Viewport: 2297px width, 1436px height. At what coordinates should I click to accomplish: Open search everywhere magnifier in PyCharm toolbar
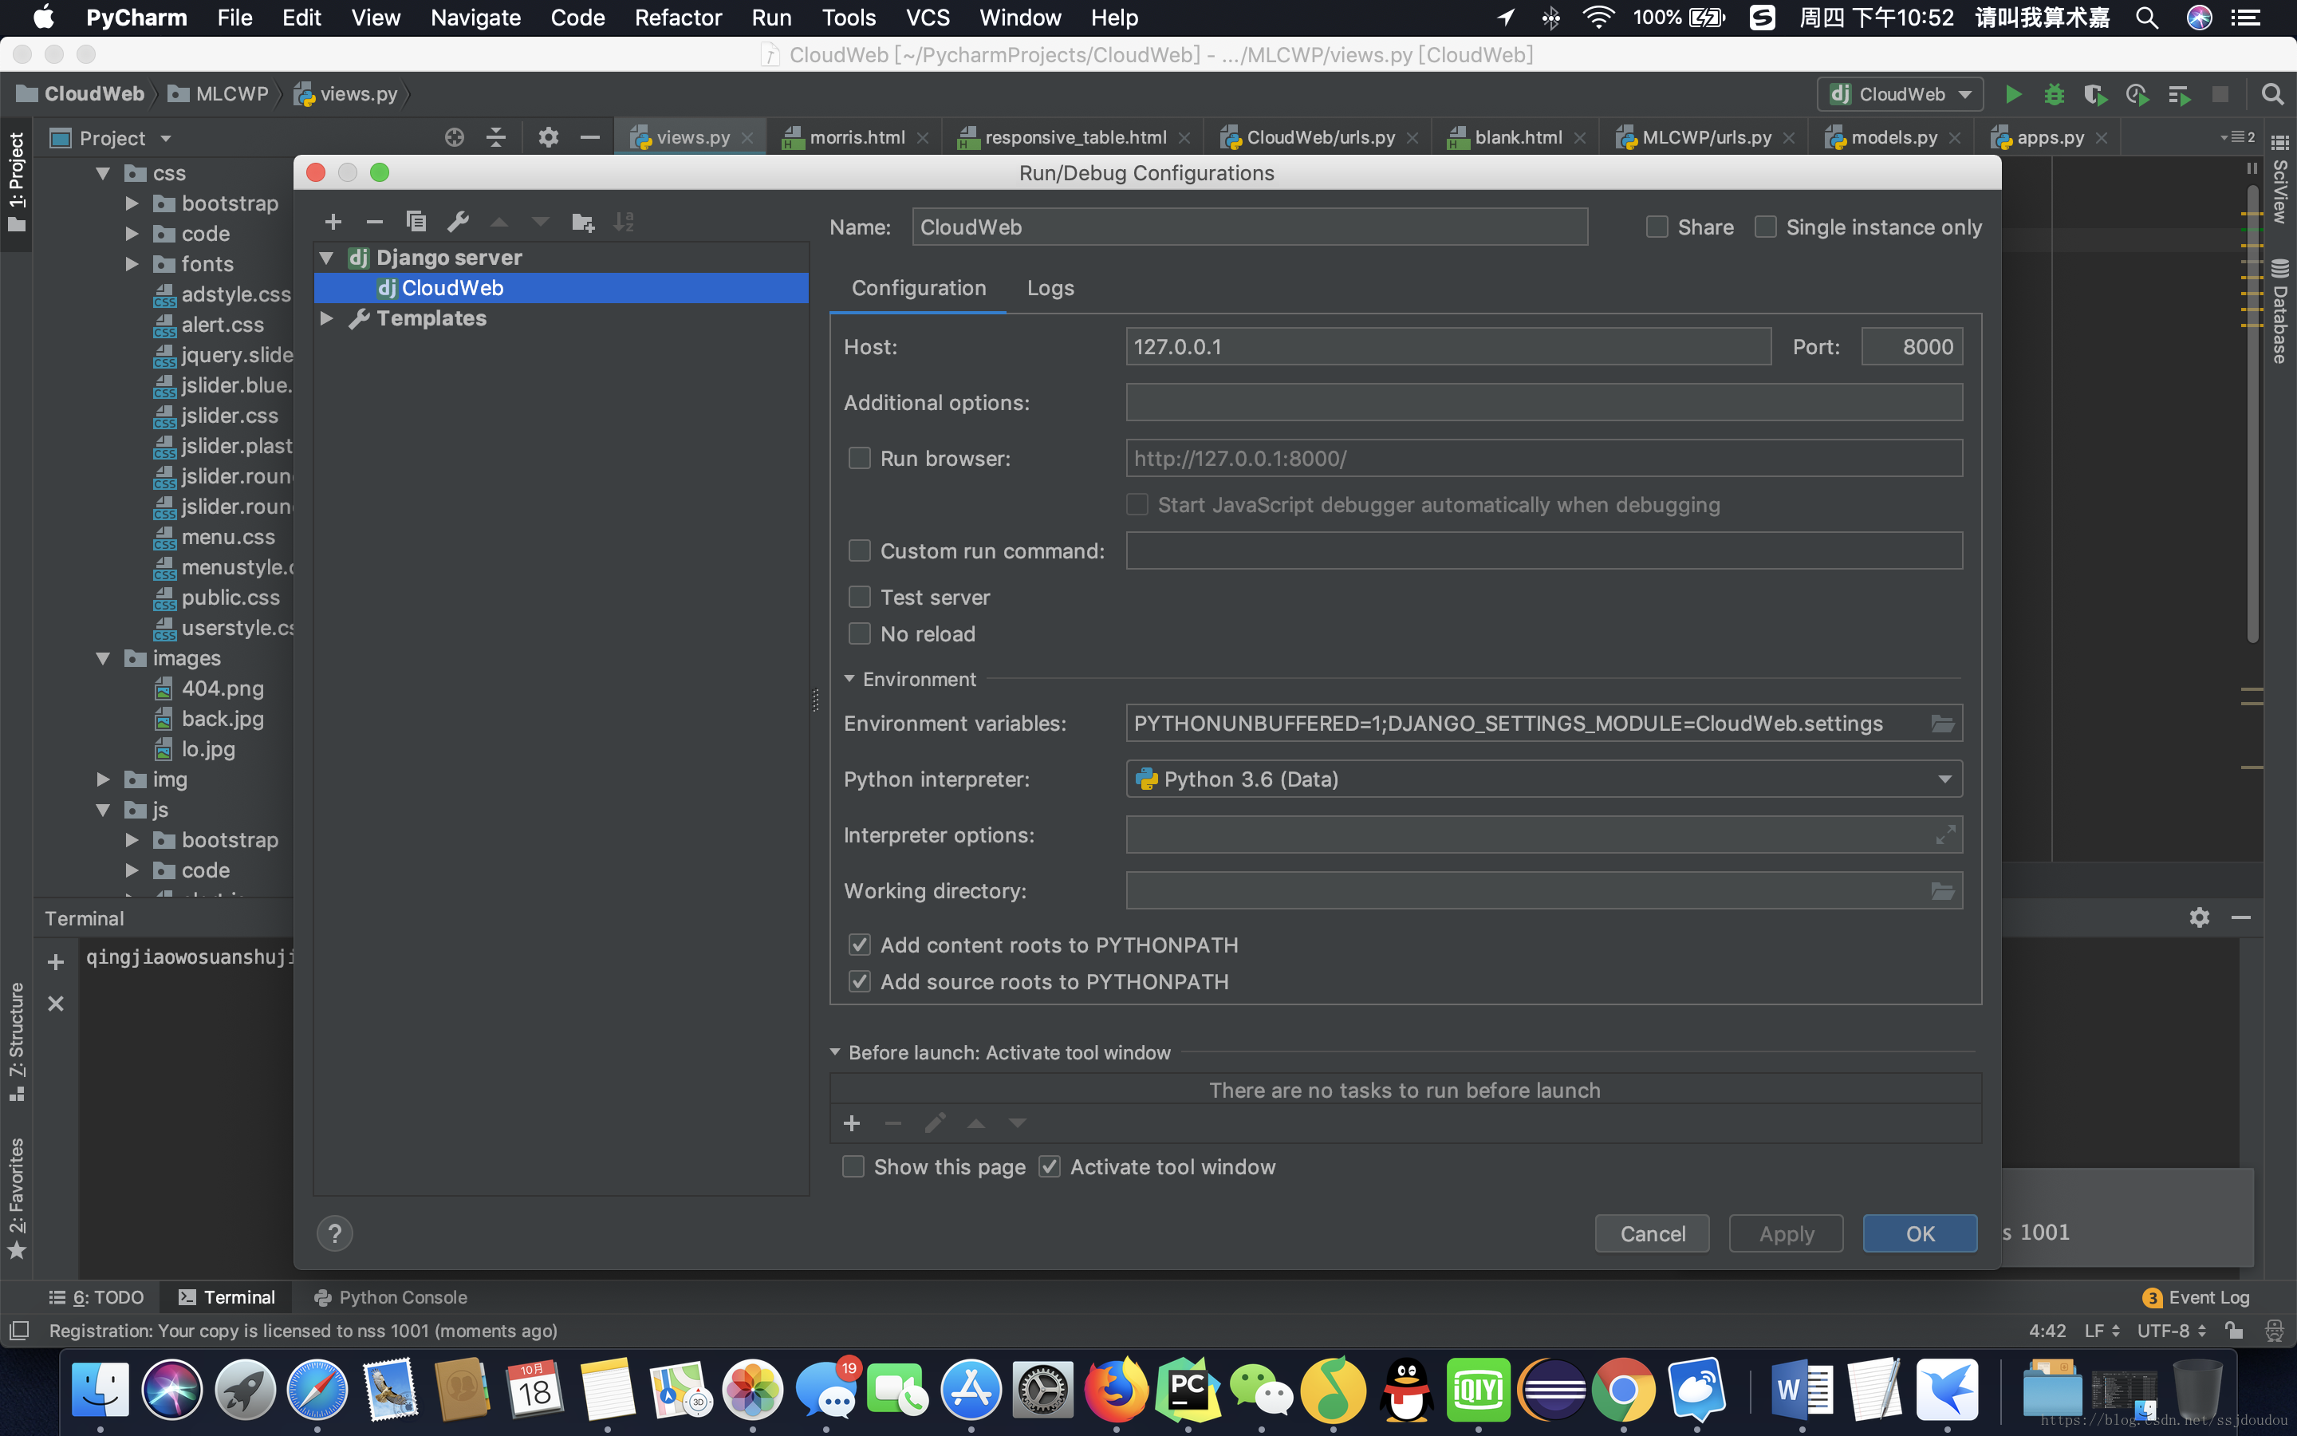pyautogui.click(x=2272, y=94)
